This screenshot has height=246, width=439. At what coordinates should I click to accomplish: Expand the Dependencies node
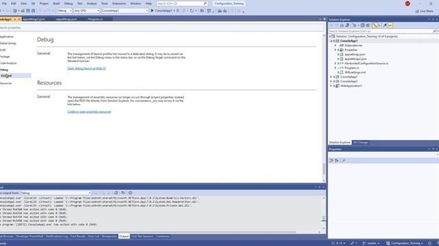[335, 46]
